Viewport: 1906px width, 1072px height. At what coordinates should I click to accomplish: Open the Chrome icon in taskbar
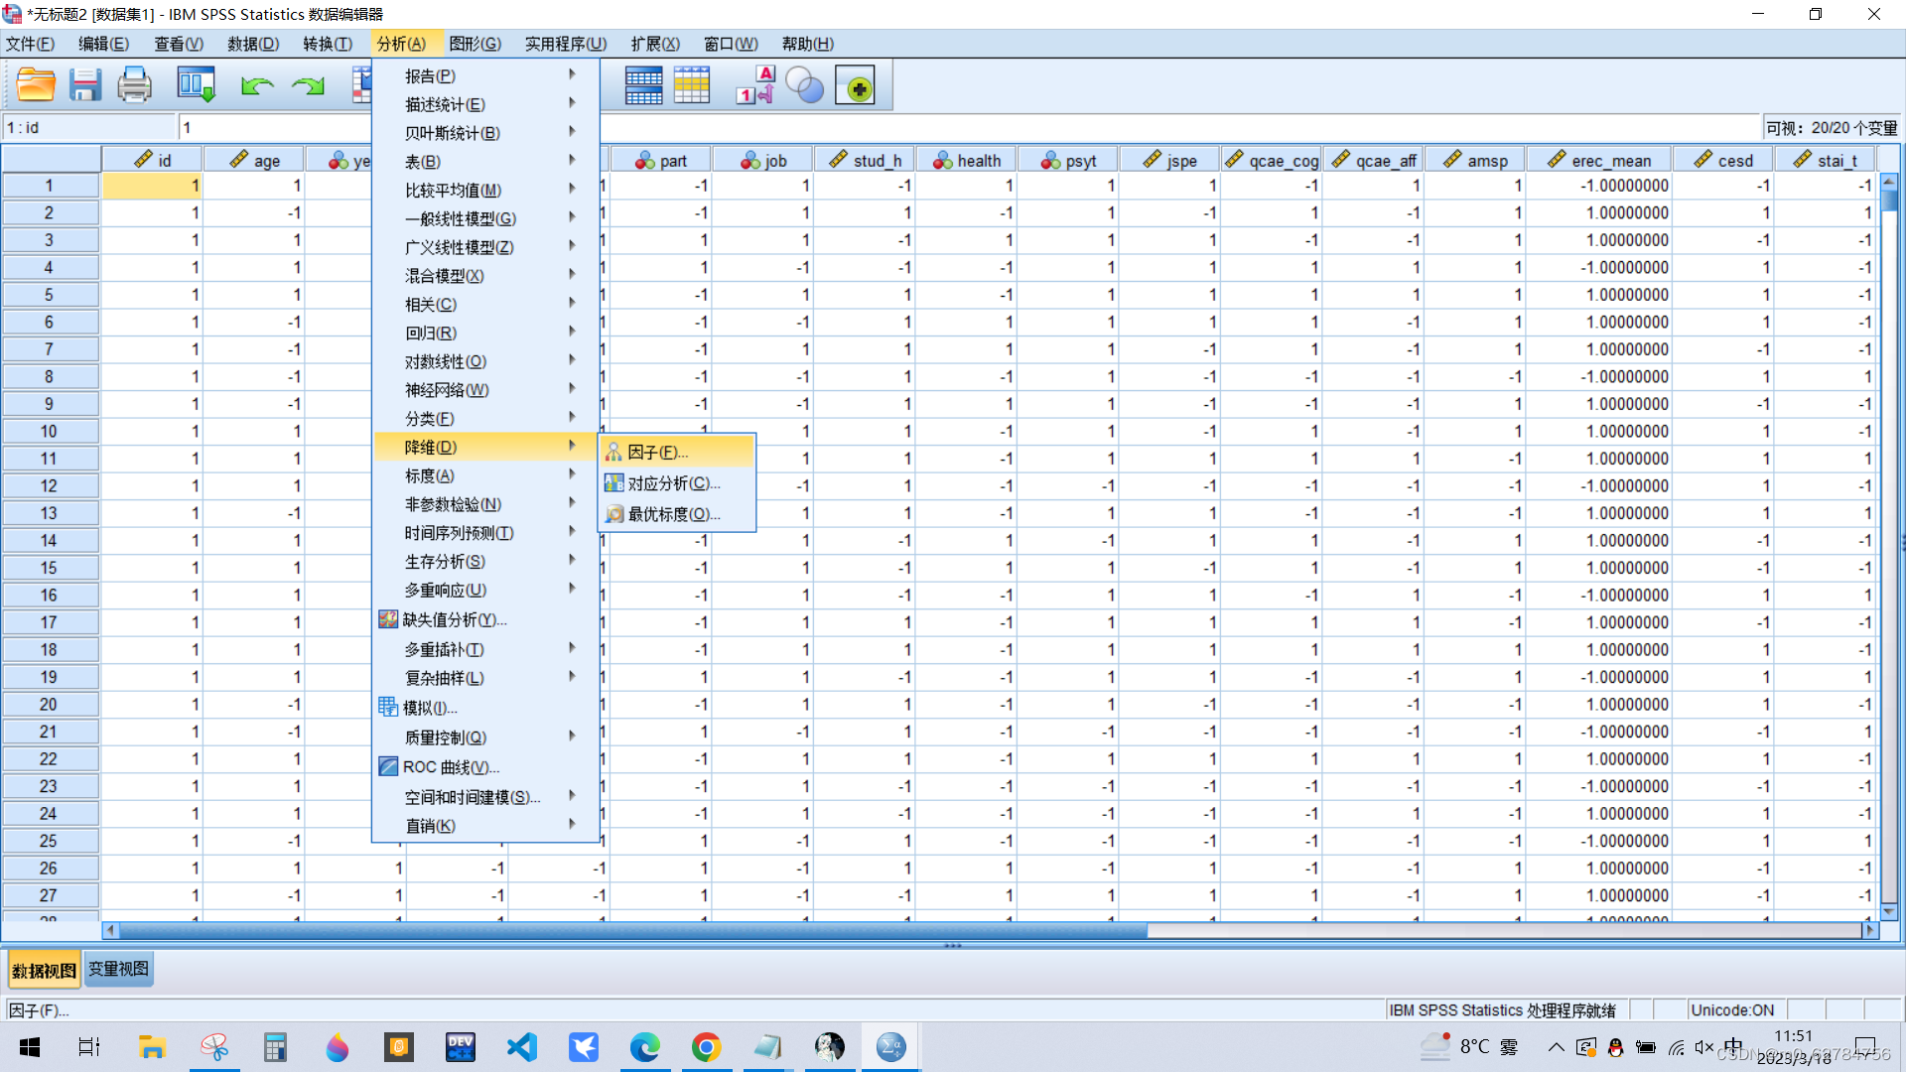706,1047
